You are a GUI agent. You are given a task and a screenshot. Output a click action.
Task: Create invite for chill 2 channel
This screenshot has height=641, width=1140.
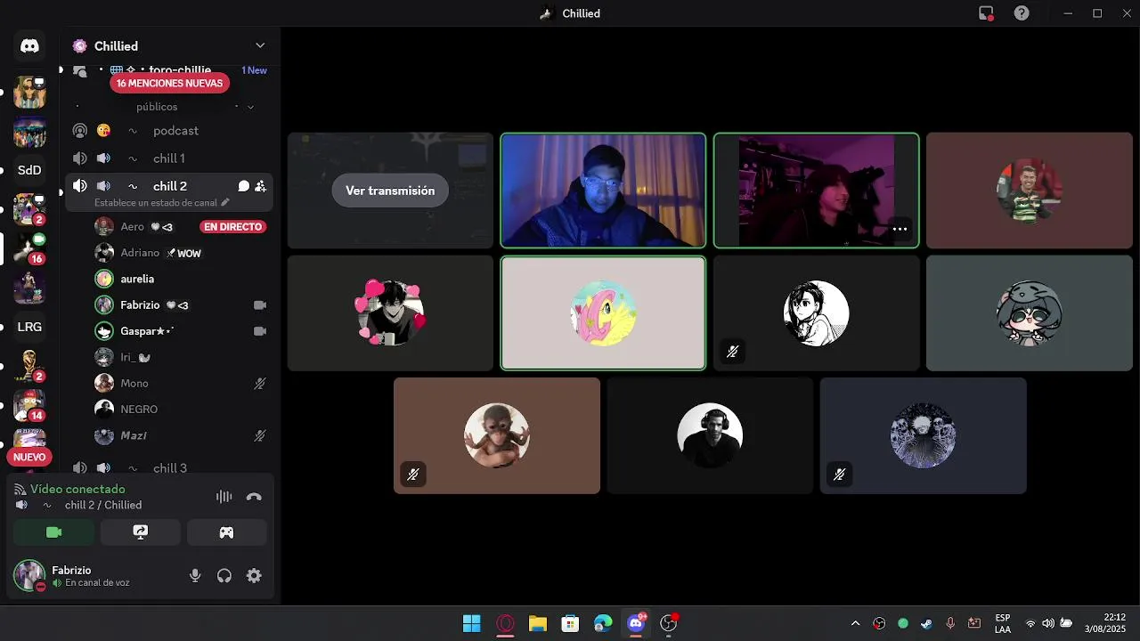click(260, 186)
